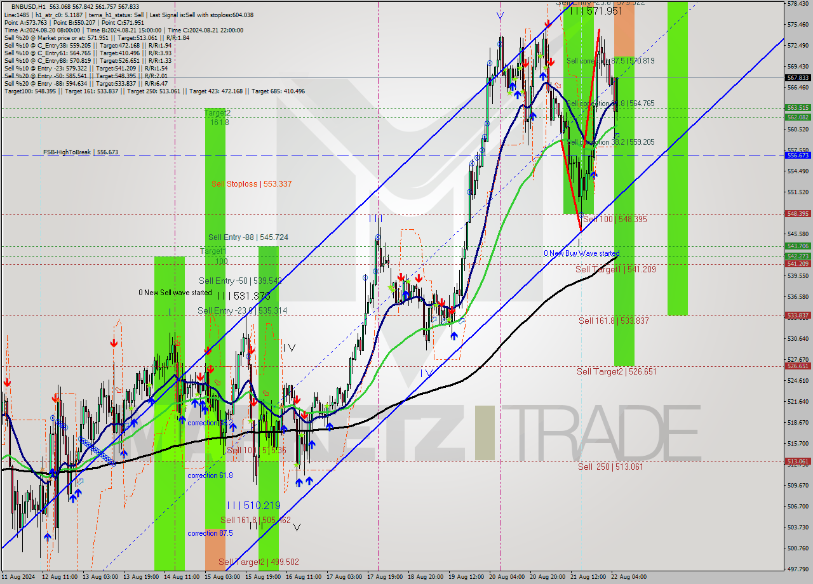Image resolution: width=813 pixels, height=584 pixels.
Task: Select the 'Sell Entry -23.6 | 535.314' label
Action: pos(242,310)
